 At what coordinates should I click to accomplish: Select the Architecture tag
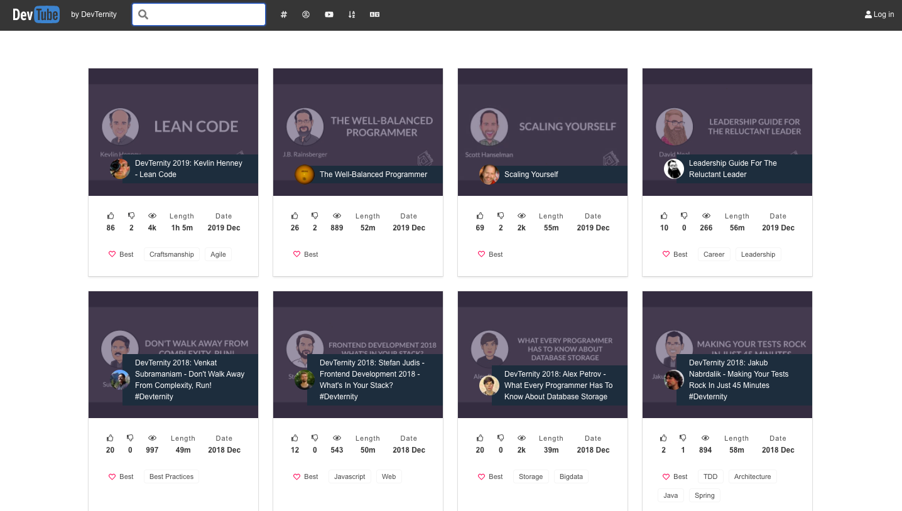753,476
